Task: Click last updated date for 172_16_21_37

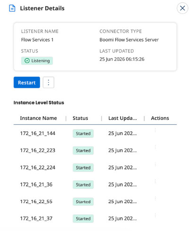Action: pyautogui.click(x=122, y=218)
